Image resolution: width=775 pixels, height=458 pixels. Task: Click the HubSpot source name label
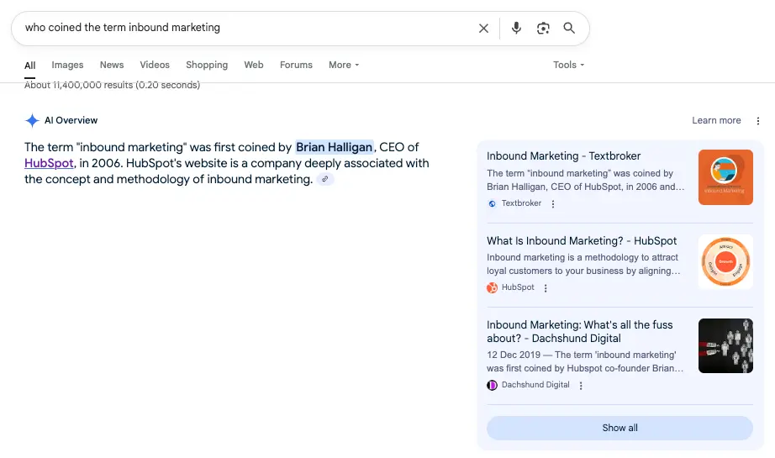pyautogui.click(x=518, y=287)
